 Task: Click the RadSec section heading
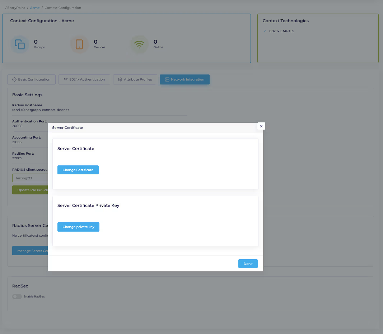click(x=20, y=286)
